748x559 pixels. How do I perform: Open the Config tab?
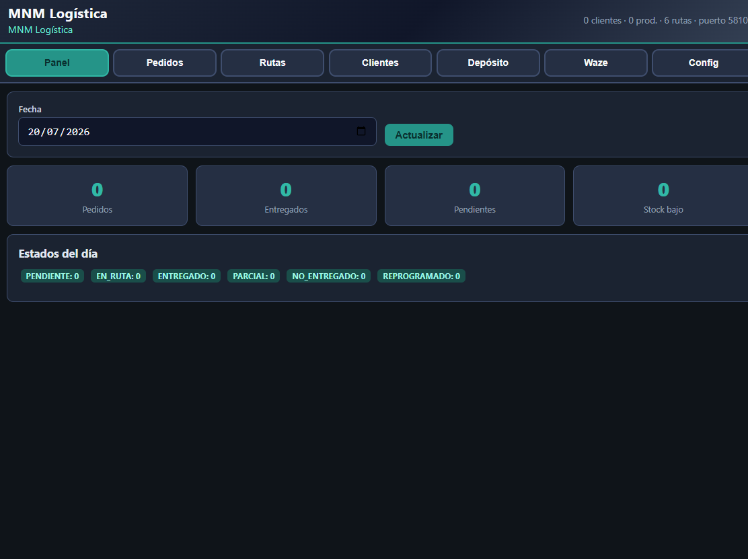(702, 63)
